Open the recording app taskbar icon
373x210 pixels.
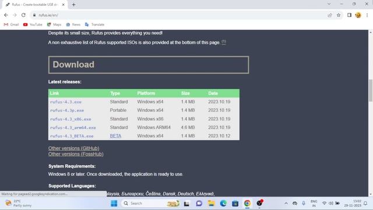point(259,203)
